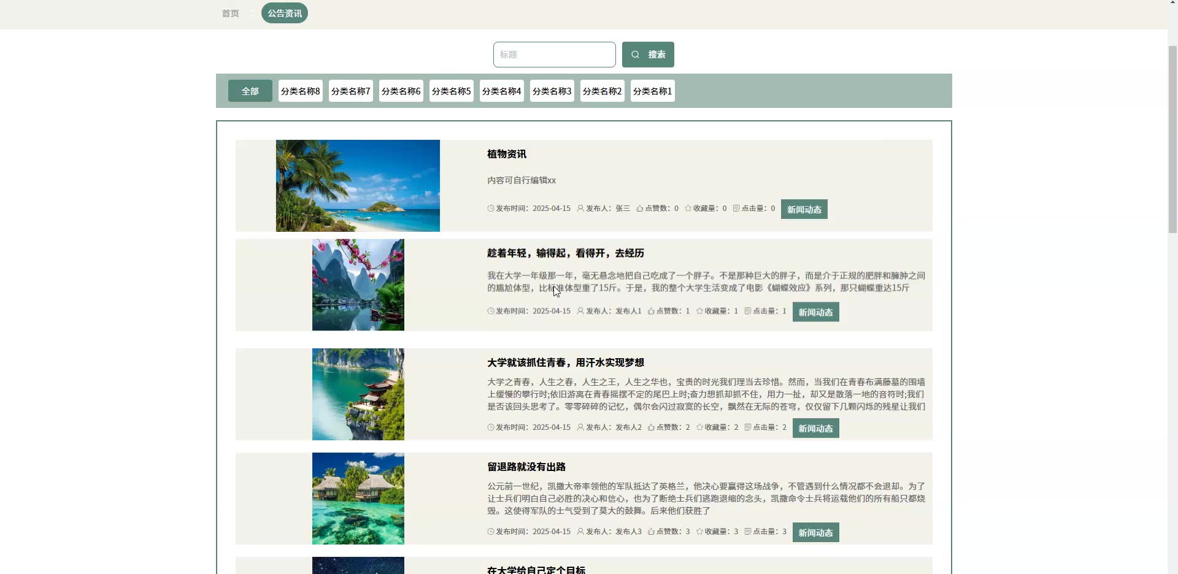The image size is (1178, 574).
Task: Open the tropical beach thumbnail for 植物资讯
Action: [358, 186]
